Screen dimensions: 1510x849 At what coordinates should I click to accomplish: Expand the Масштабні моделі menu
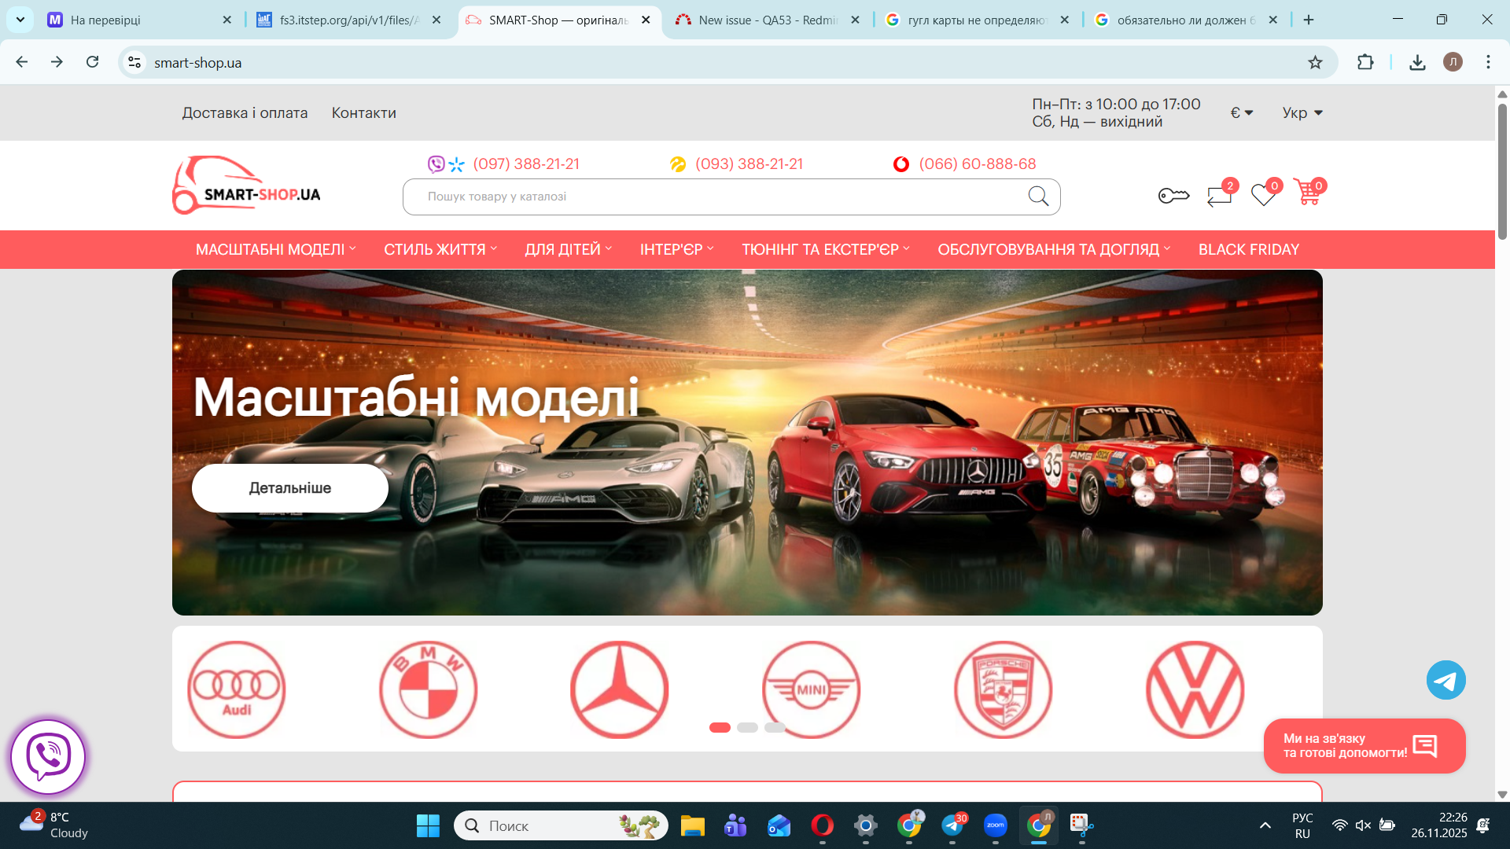275,249
